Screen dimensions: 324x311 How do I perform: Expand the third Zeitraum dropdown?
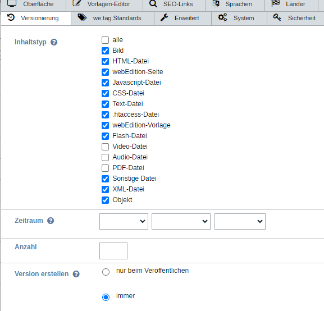[x=240, y=221]
